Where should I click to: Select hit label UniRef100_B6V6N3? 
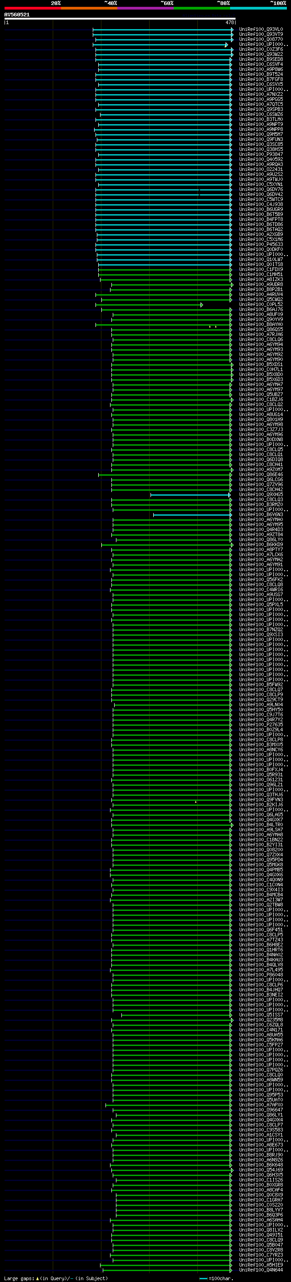[x=261, y=515]
